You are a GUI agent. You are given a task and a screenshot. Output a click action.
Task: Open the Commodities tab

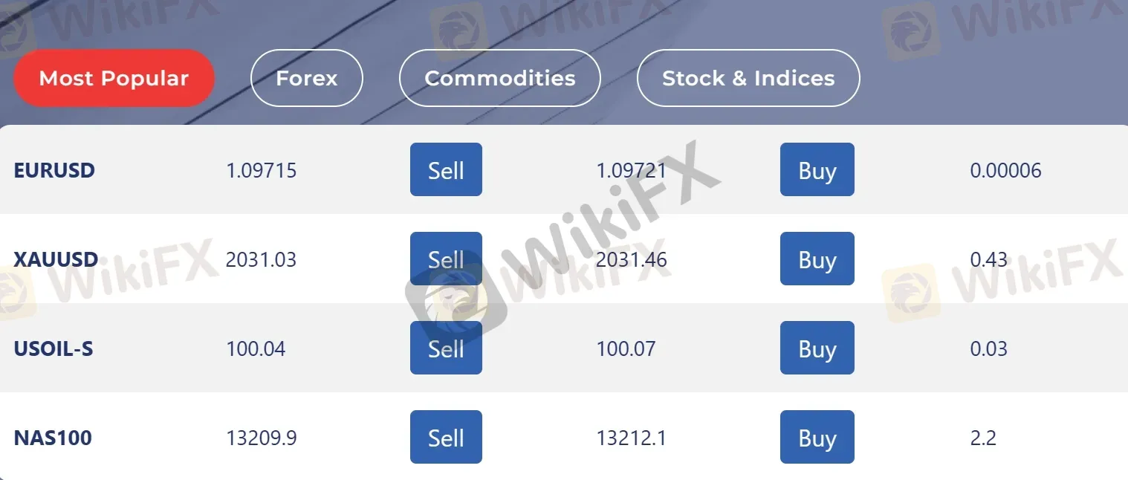[499, 78]
